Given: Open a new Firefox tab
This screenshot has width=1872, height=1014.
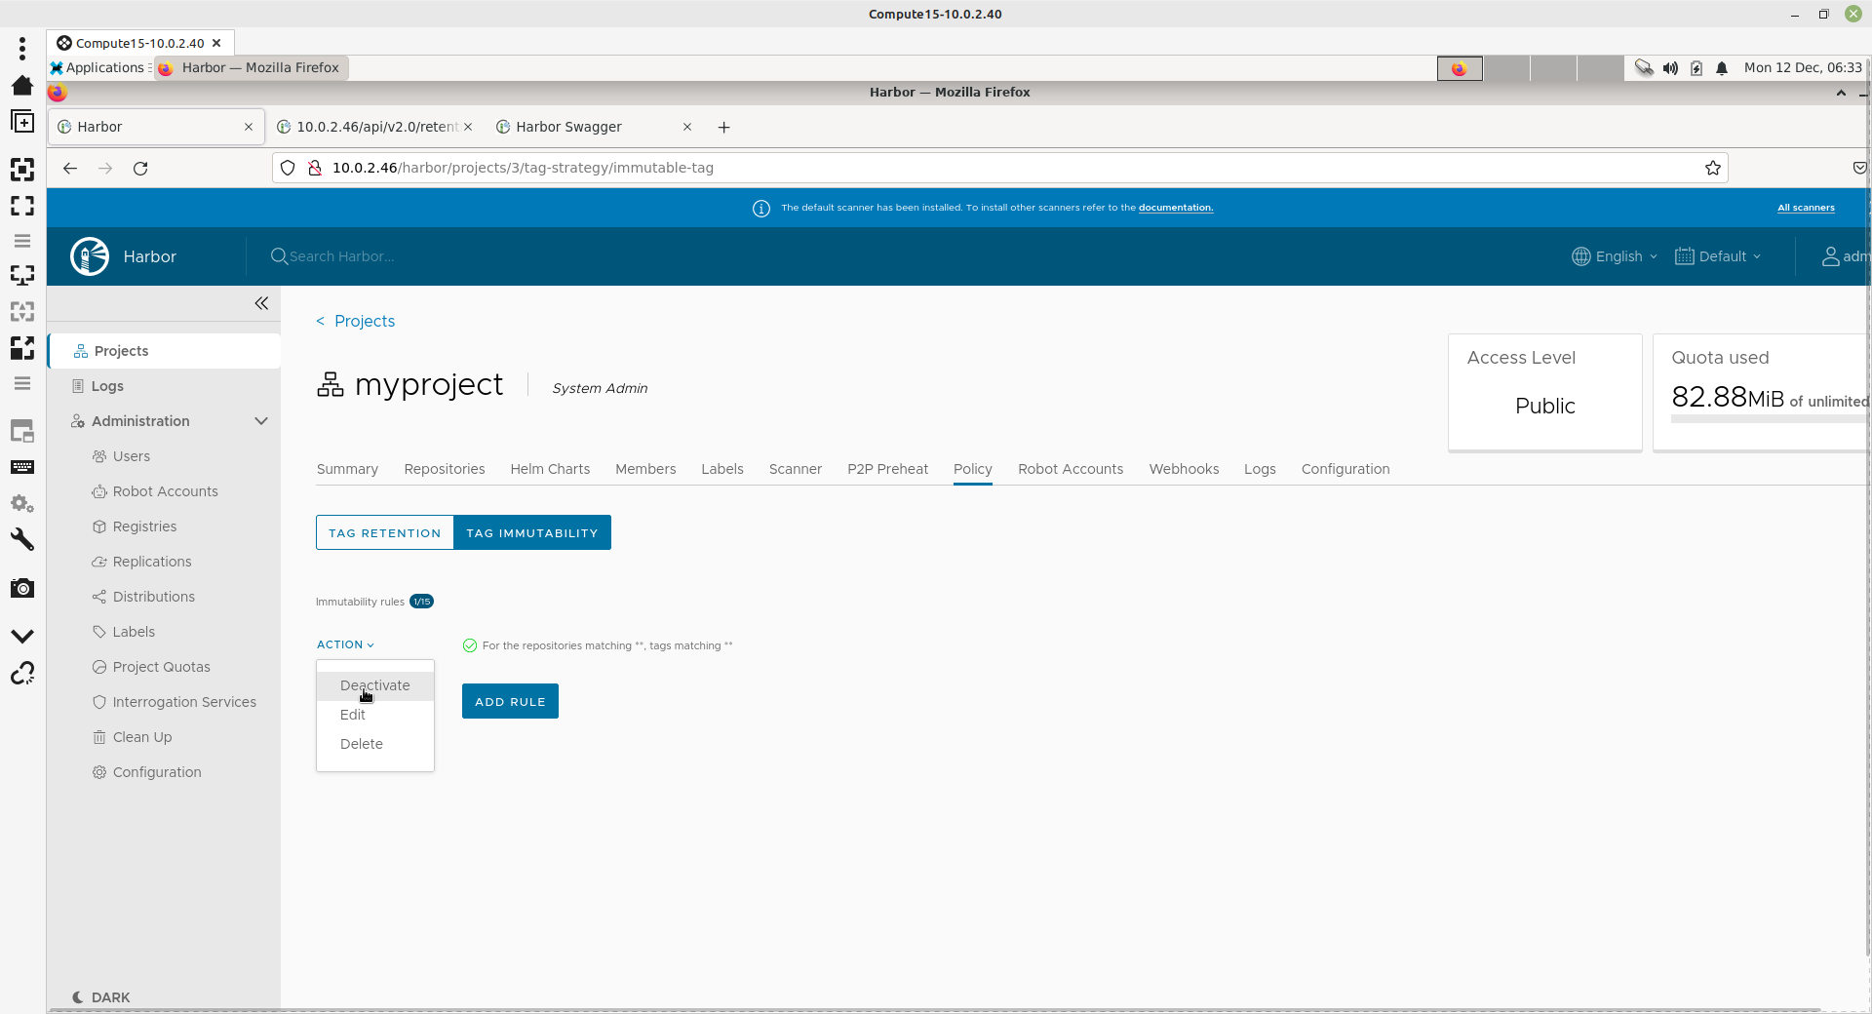Looking at the screenshot, I should click(723, 127).
